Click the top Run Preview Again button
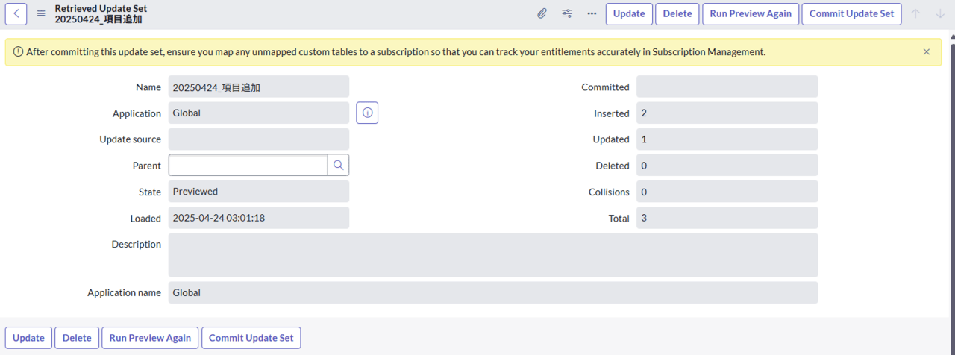Image resolution: width=955 pixels, height=355 pixels. click(x=751, y=13)
